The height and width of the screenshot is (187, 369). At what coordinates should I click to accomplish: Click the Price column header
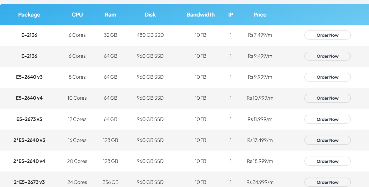(260, 15)
